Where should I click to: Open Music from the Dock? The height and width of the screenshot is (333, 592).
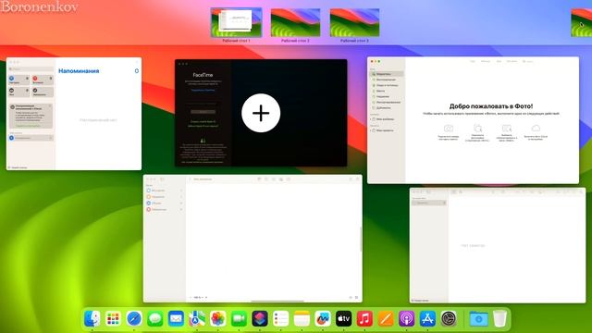pos(364,319)
